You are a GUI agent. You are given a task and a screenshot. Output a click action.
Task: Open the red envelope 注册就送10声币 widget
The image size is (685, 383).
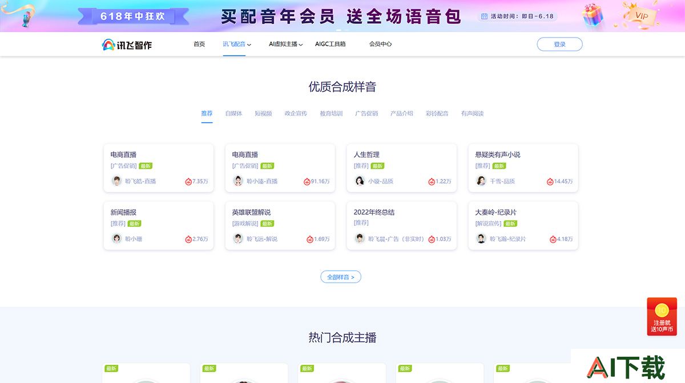[662, 316]
